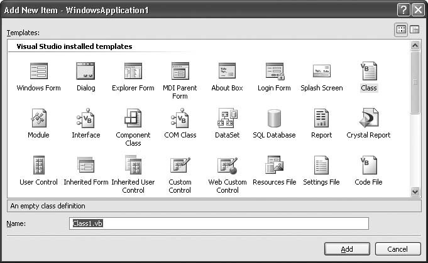Choose the About Box template

tap(227, 71)
